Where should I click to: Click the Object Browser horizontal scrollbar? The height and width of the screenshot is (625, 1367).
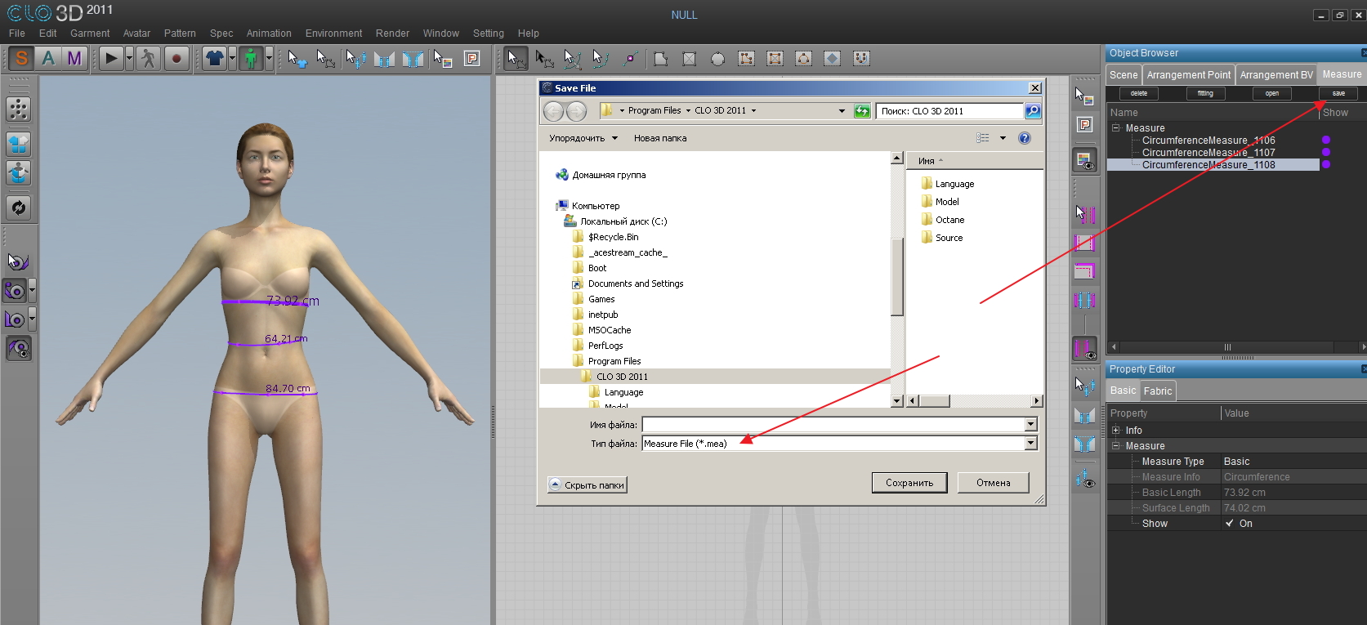pyautogui.click(x=1236, y=347)
